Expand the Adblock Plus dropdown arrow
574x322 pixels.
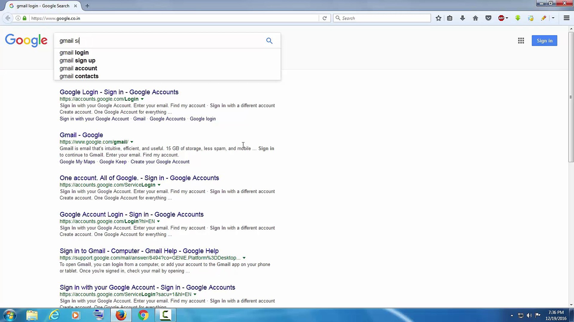click(x=507, y=18)
